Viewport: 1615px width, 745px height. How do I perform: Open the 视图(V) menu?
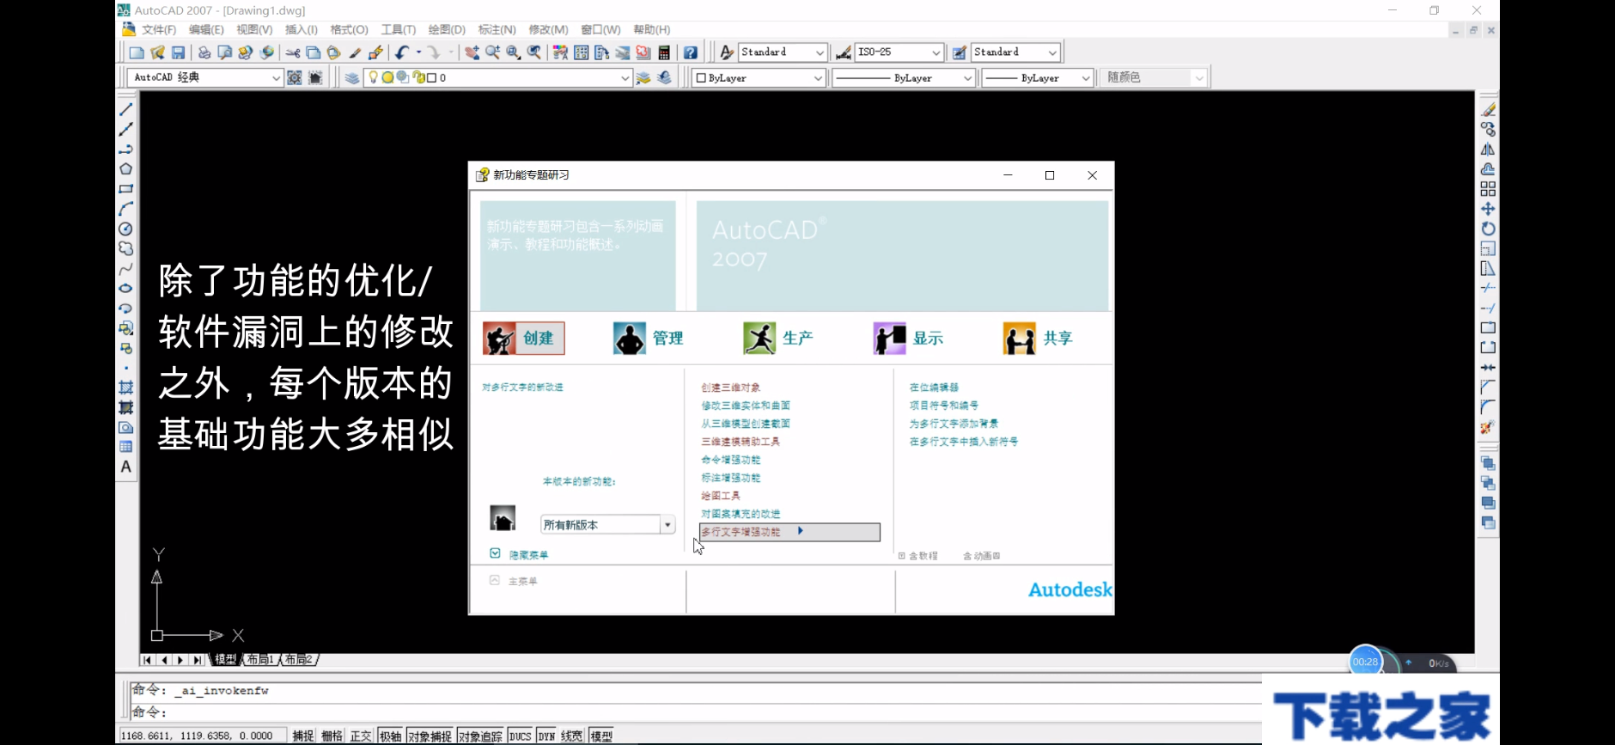(x=254, y=29)
